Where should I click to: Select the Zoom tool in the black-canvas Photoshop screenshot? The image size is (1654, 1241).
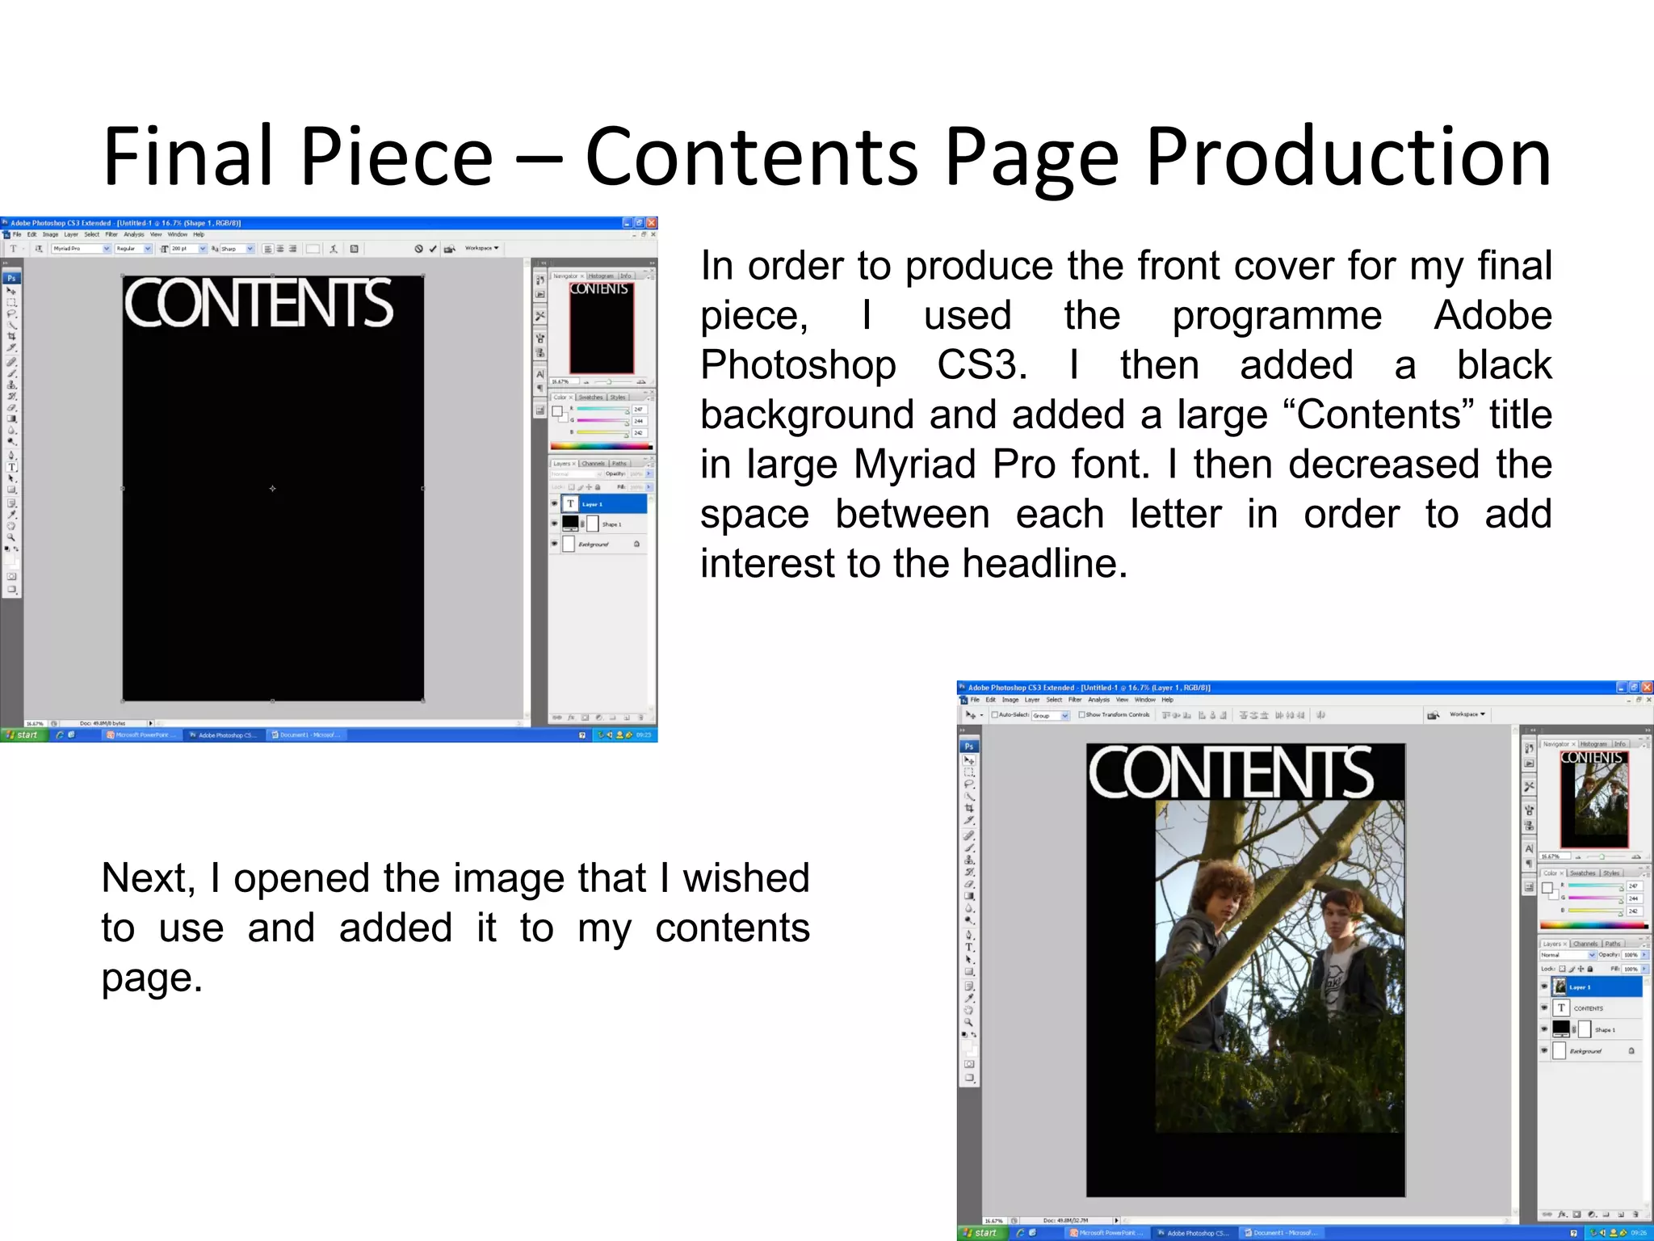coord(12,536)
